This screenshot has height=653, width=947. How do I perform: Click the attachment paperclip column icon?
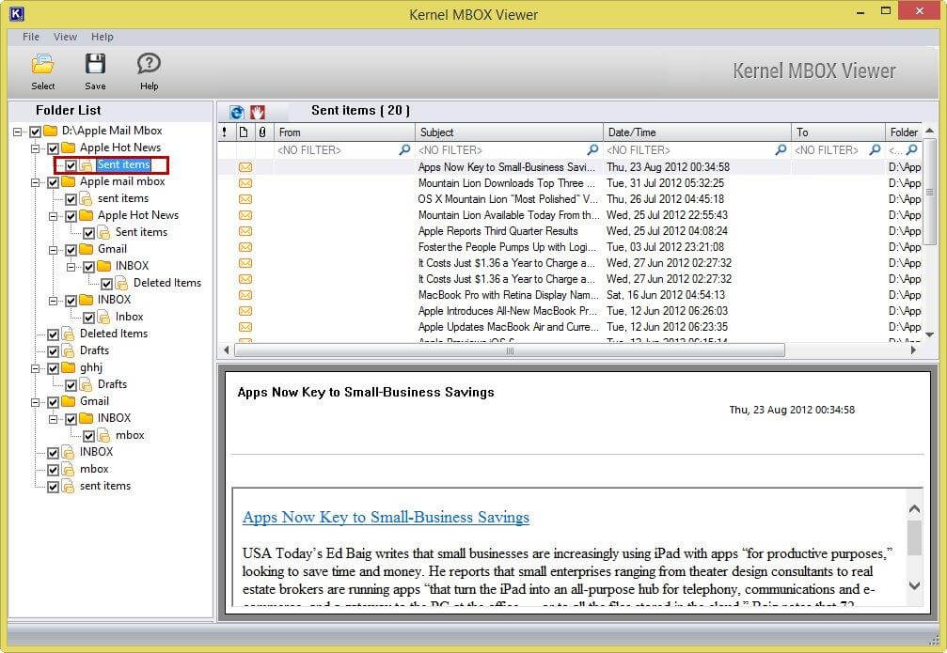click(x=262, y=132)
